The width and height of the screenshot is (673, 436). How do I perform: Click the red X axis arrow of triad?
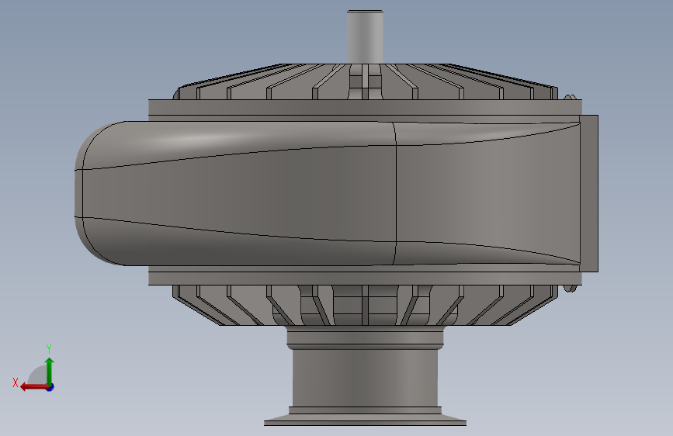pos(34,387)
